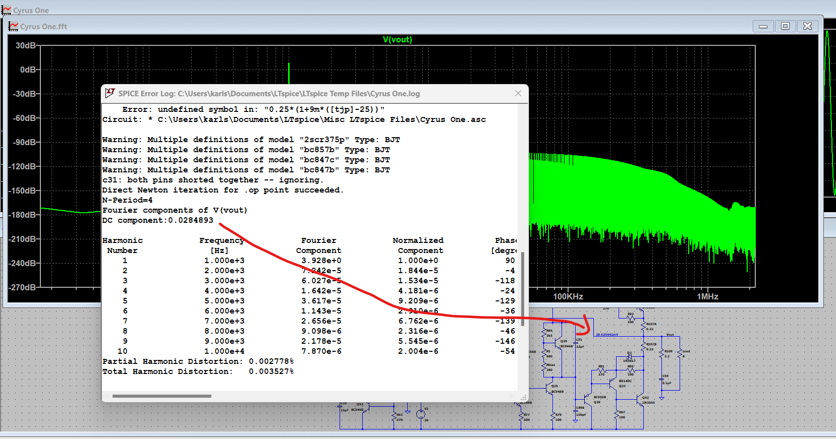Click the 100KHz frequency axis label
This screenshot has height=439, width=836.
(568, 296)
